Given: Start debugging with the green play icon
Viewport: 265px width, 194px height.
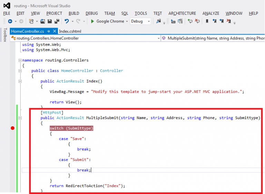Looking at the screenshot, I should pyautogui.click(x=92, y=21).
